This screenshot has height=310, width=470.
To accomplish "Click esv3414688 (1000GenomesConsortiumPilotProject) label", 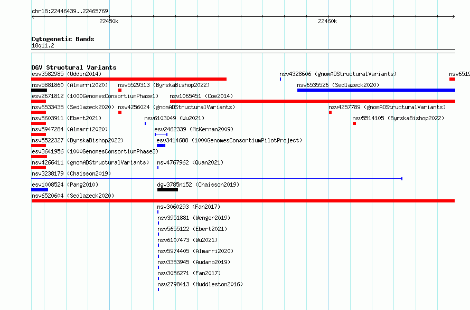I will (x=229, y=140).
